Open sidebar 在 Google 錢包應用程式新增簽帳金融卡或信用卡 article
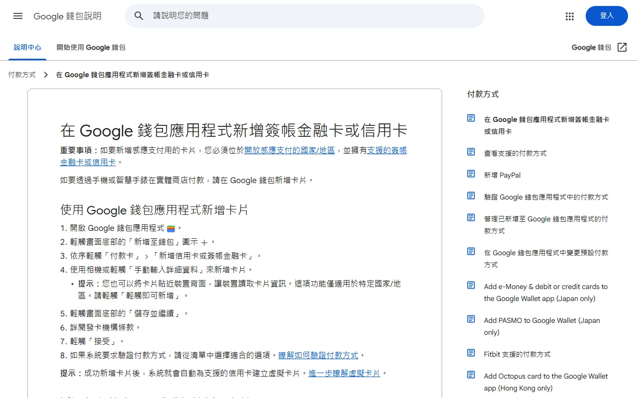The image size is (638, 398). [x=546, y=125]
